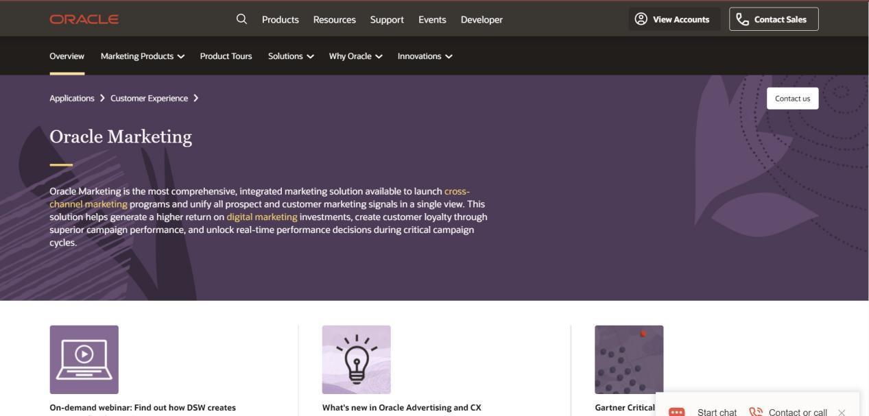
Task: Go to Product Tours
Action: [x=226, y=56]
